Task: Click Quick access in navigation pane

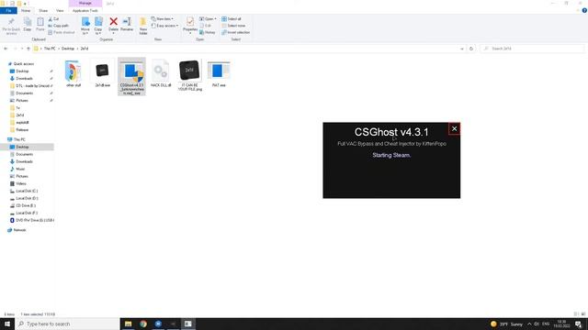Action: pyautogui.click(x=23, y=64)
